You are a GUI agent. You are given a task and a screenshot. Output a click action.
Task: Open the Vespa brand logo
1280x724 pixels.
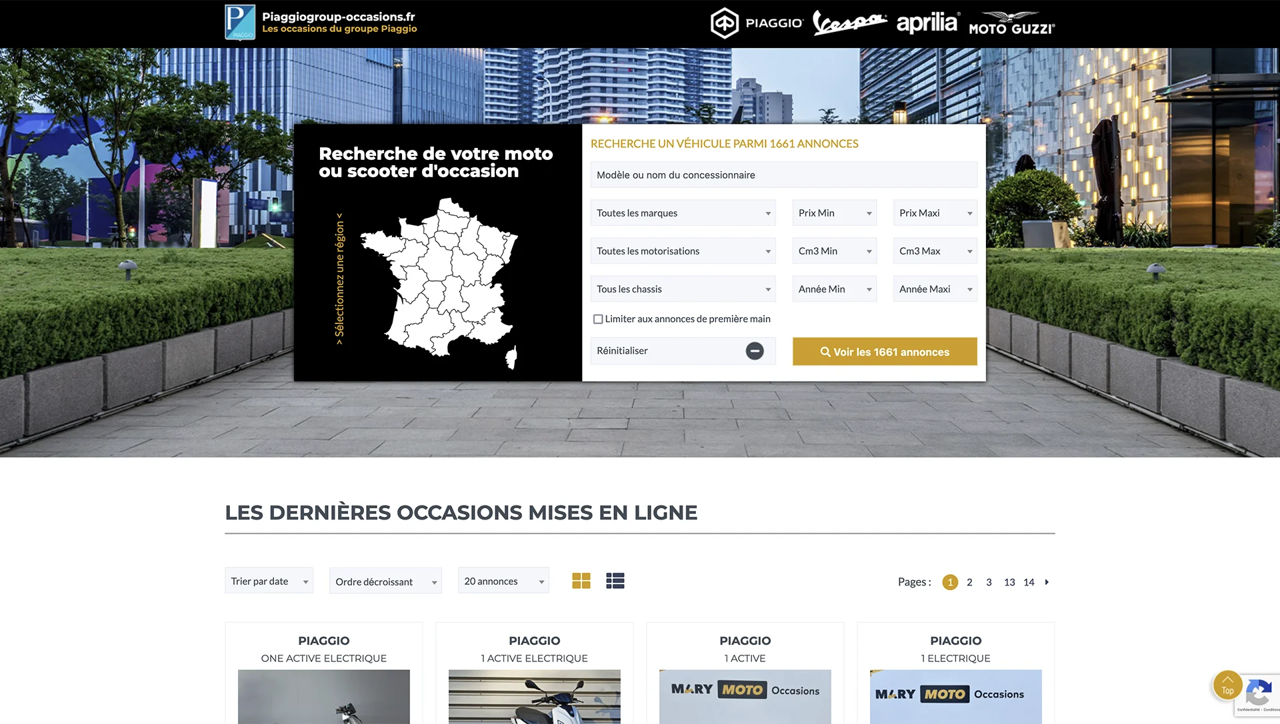tap(849, 23)
